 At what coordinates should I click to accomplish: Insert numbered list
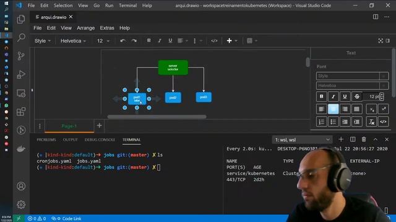[322, 122]
